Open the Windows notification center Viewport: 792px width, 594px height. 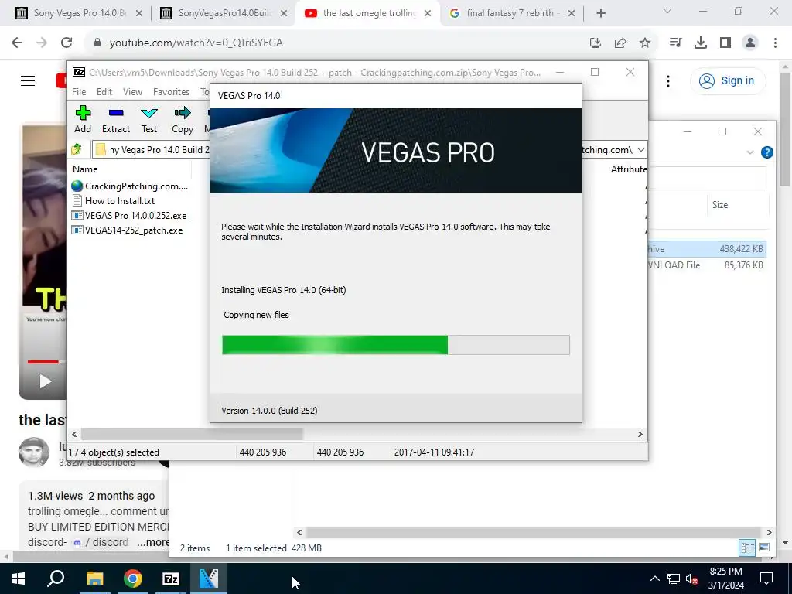[x=766, y=579]
